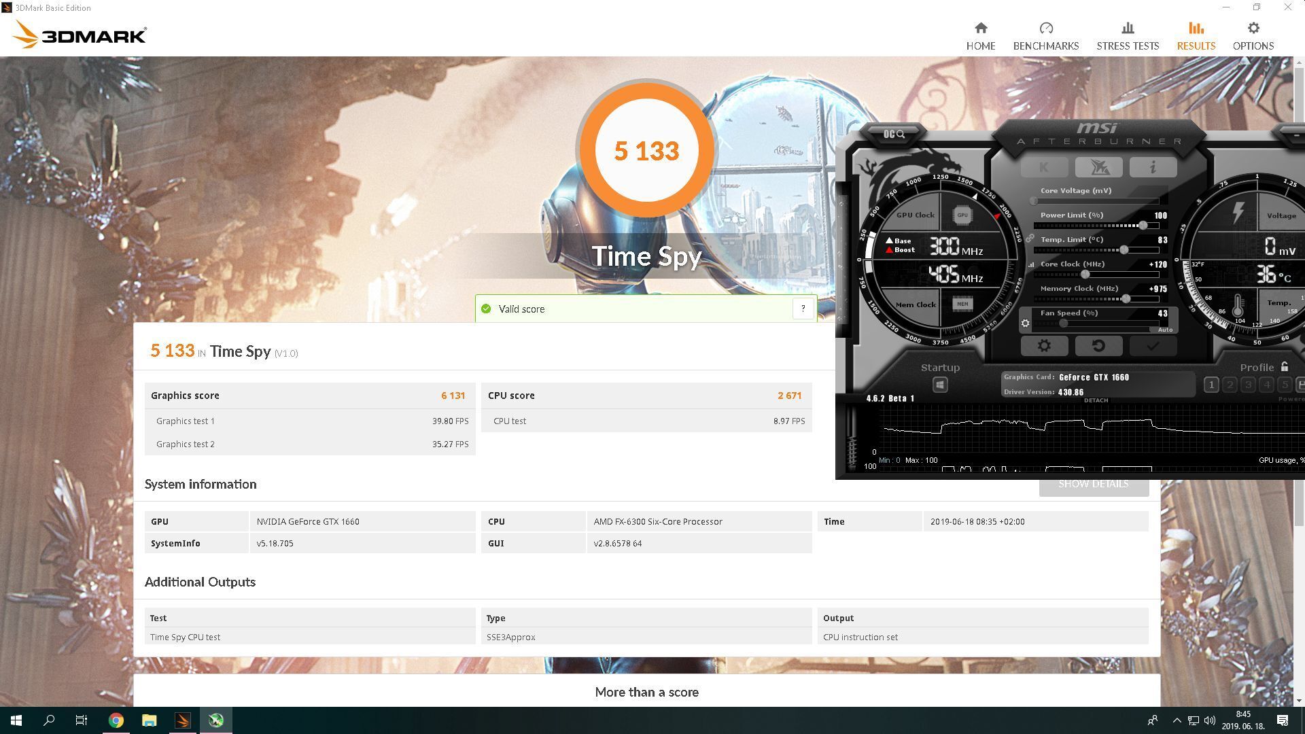
Task: Click the MEM chip icon on gauge
Action: [x=962, y=304]
